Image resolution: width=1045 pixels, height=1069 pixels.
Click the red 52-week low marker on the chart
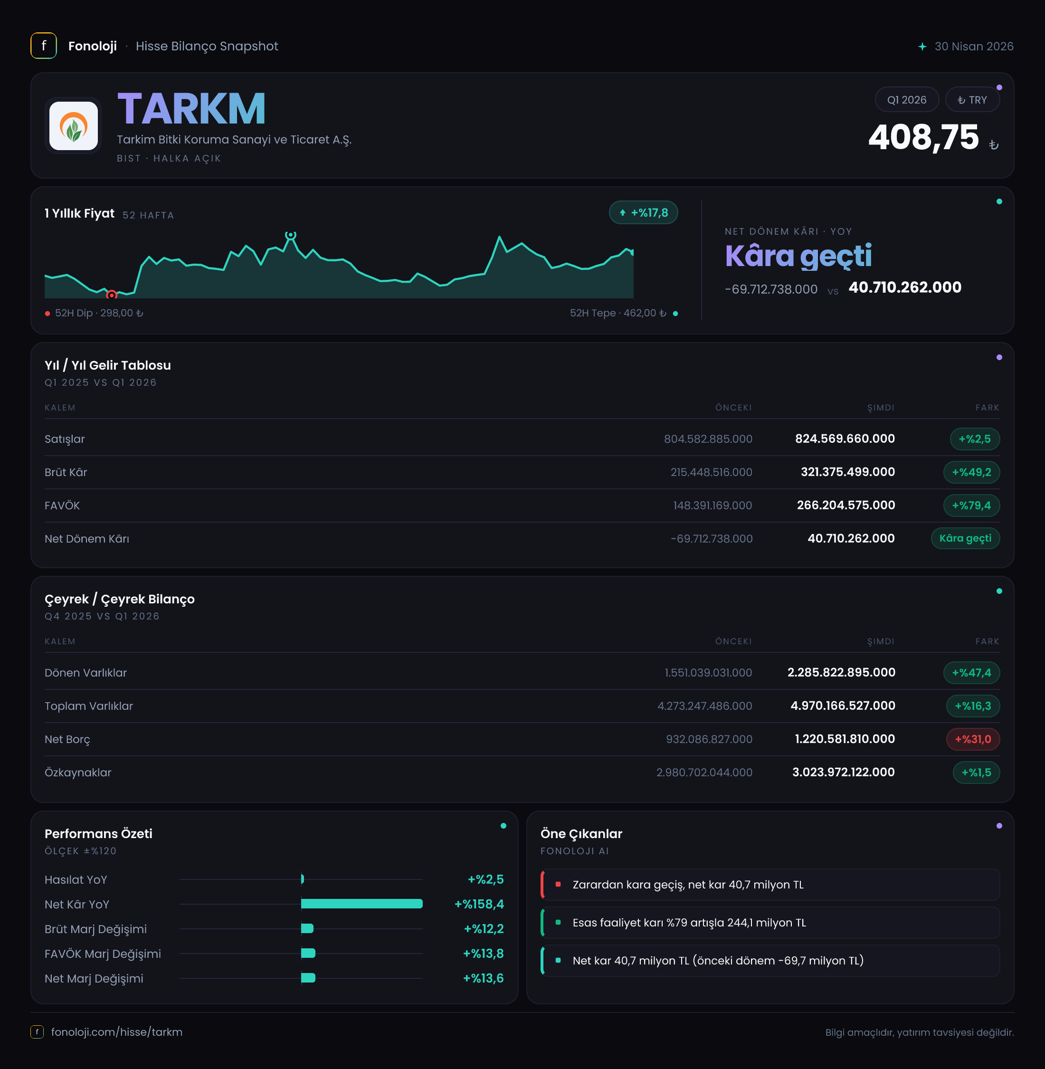click(x=112, y=295)
